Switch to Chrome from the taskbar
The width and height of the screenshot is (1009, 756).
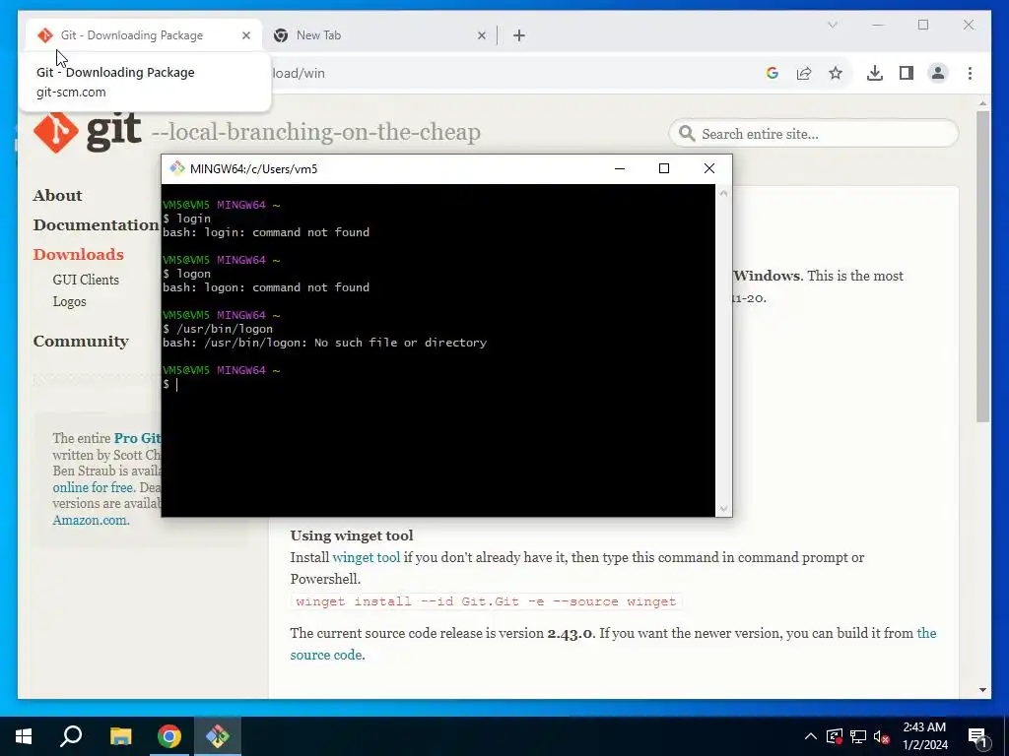(x=169, y=736)
